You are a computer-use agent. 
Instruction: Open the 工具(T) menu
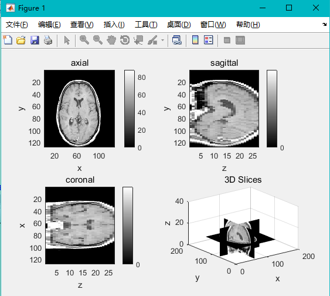tap(146, 25)
